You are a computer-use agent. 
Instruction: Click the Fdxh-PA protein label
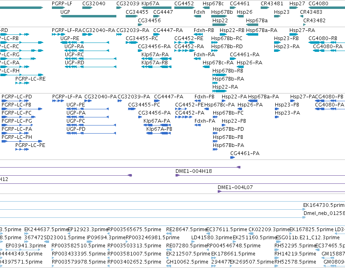(205, 121)
